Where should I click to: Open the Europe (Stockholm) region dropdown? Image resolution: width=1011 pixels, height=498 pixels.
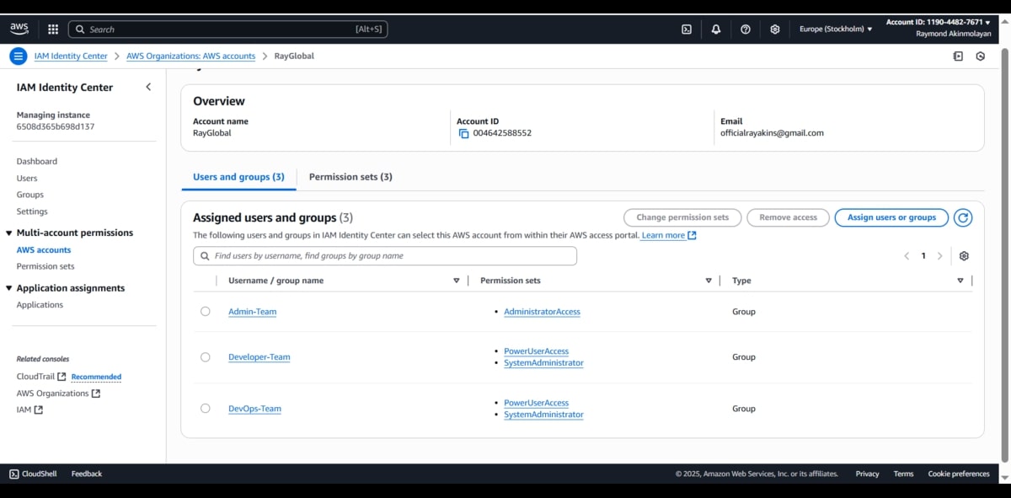click(836, 29)
